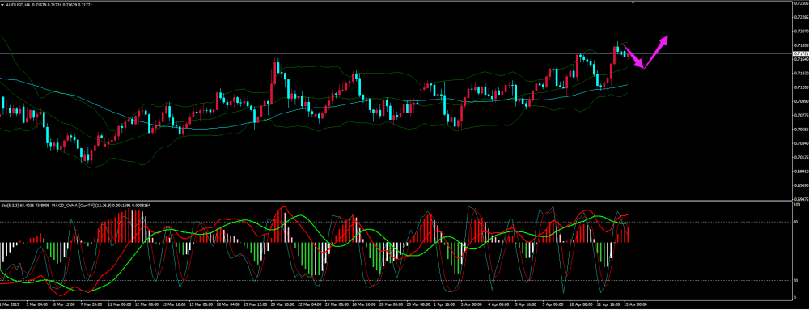Click the AUDUSD,H4 chart title text
Screen dimensions: 809x310
point(17,5)
